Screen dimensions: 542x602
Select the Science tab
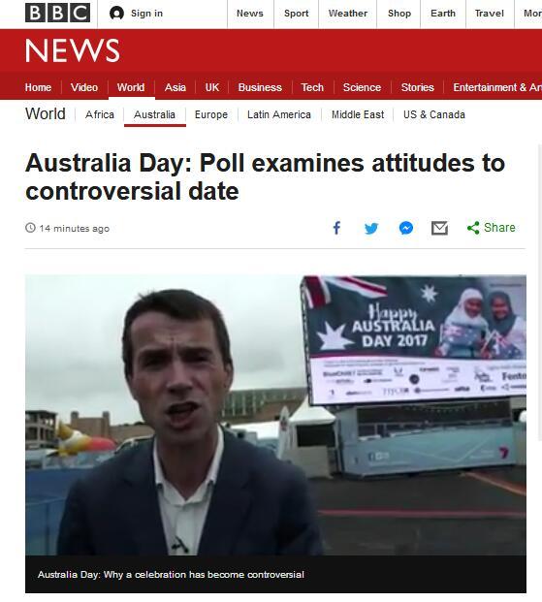(362, 87)
